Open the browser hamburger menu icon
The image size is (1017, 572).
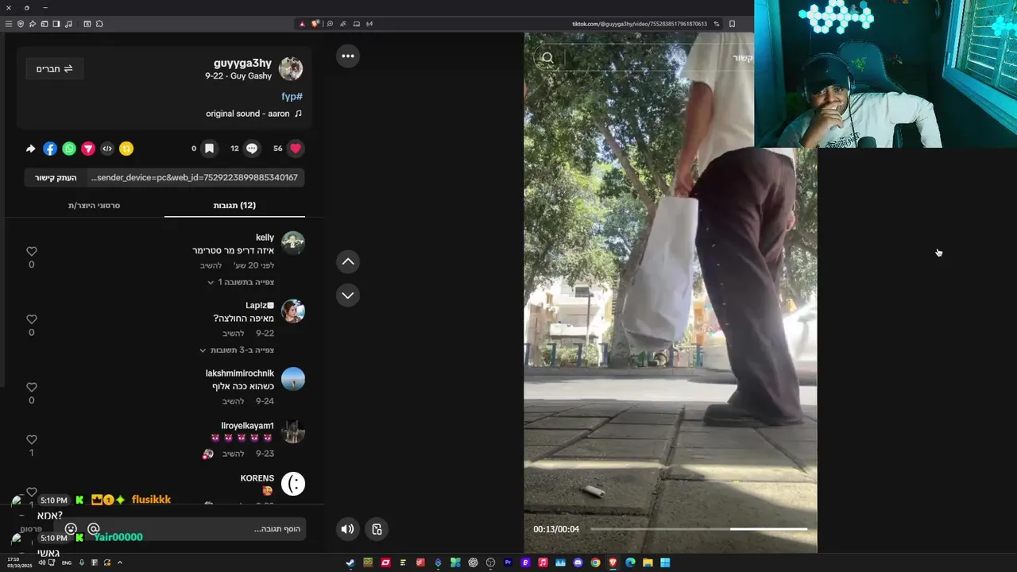[9, 24]
